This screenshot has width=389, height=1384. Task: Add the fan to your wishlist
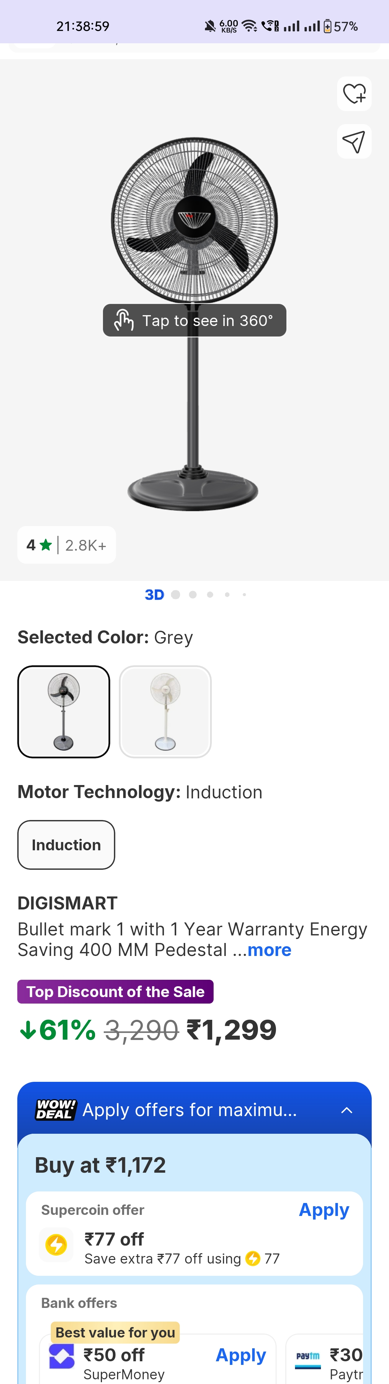click(354, 94)
